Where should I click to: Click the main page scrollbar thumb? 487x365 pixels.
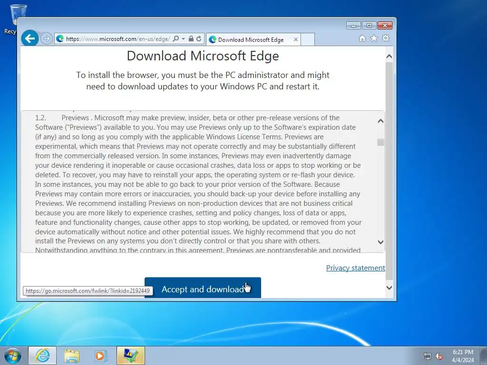[389, 171]
